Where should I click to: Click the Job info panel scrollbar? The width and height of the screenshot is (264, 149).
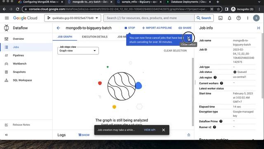click(x=262, y=65)
